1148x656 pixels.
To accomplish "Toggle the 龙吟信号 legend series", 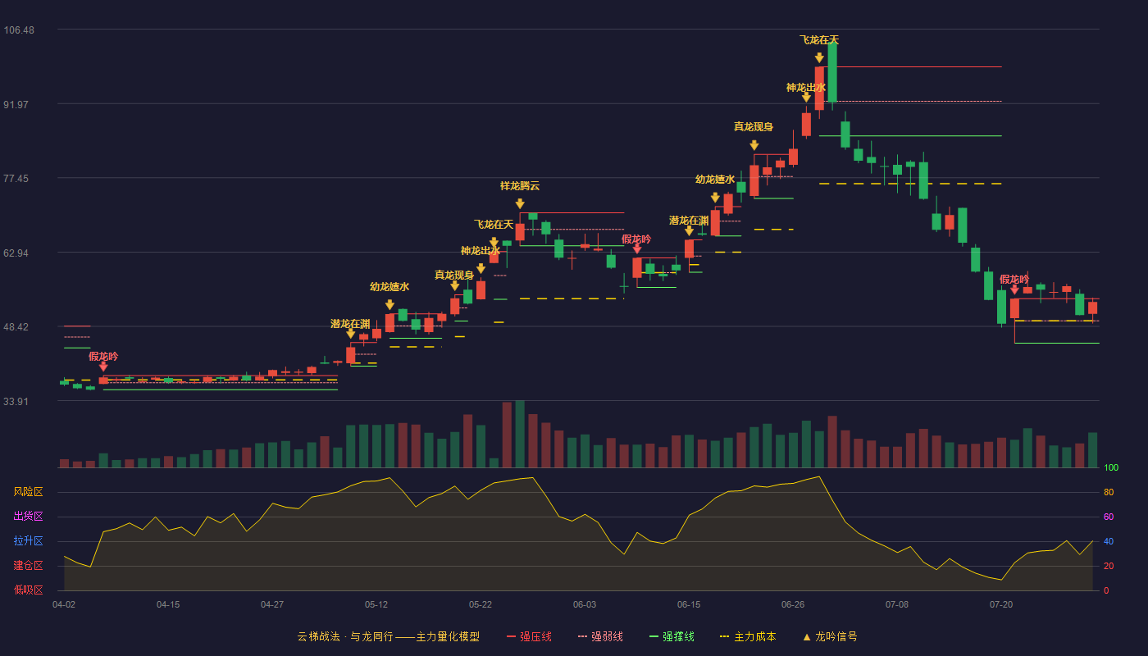I will point(829,636).
